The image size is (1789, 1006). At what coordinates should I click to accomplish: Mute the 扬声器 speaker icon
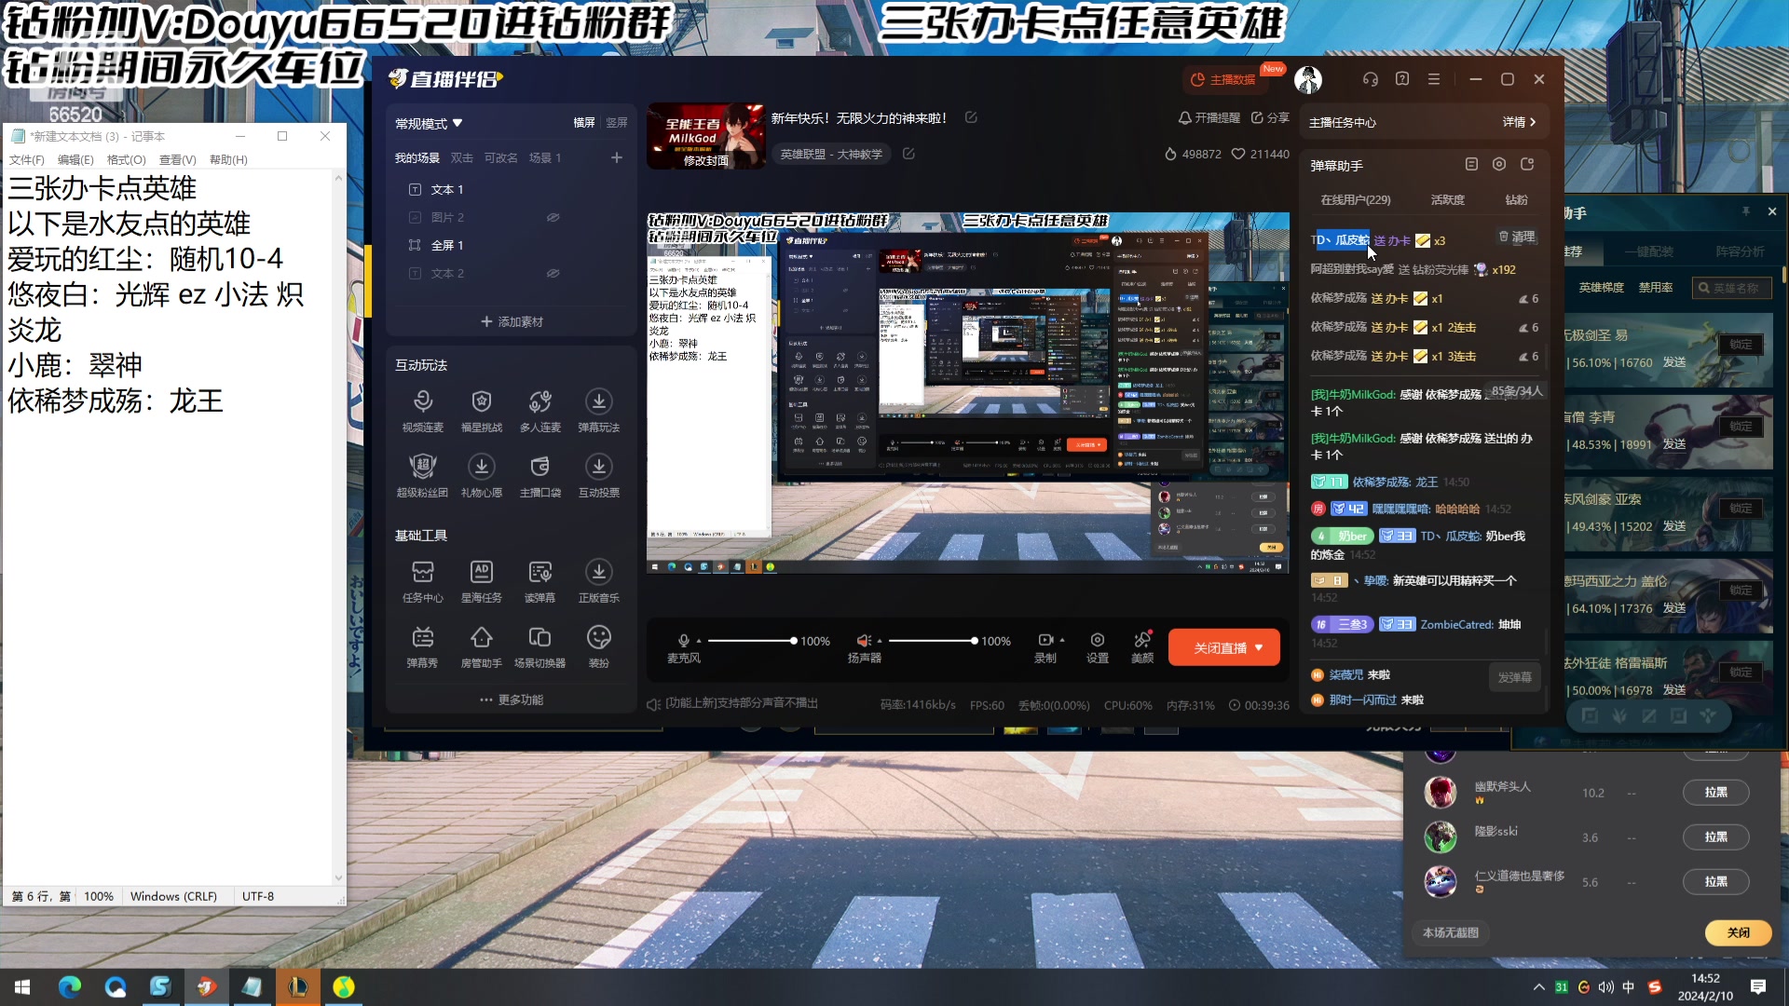[x=864, y=641]
